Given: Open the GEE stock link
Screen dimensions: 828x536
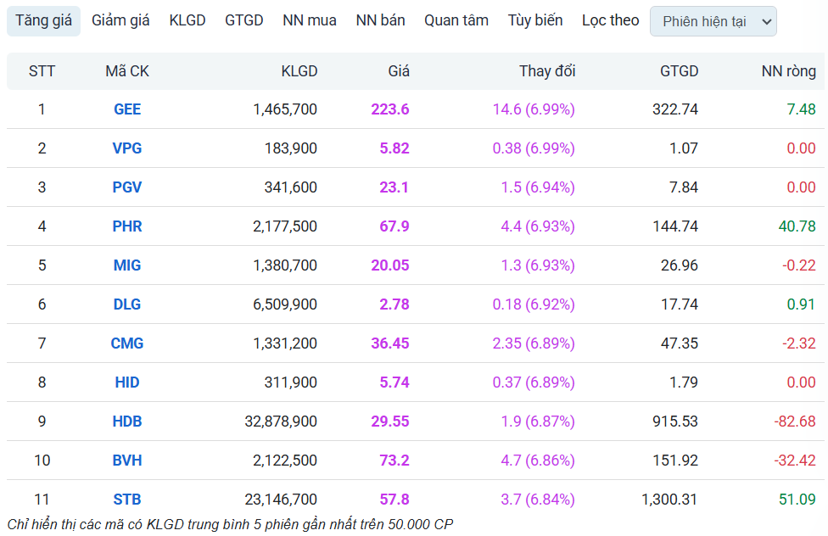Looking at the screenshot, I should coord(127,109).
